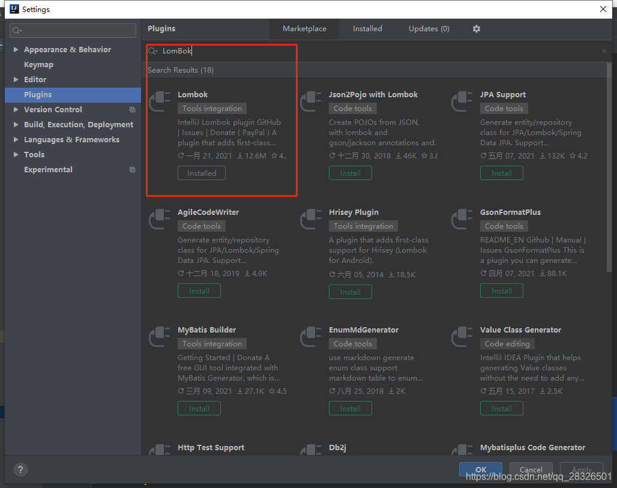Click Code editing tag under Value Class Generator
This screenshot has height=488, width=617.
[507, 343]
